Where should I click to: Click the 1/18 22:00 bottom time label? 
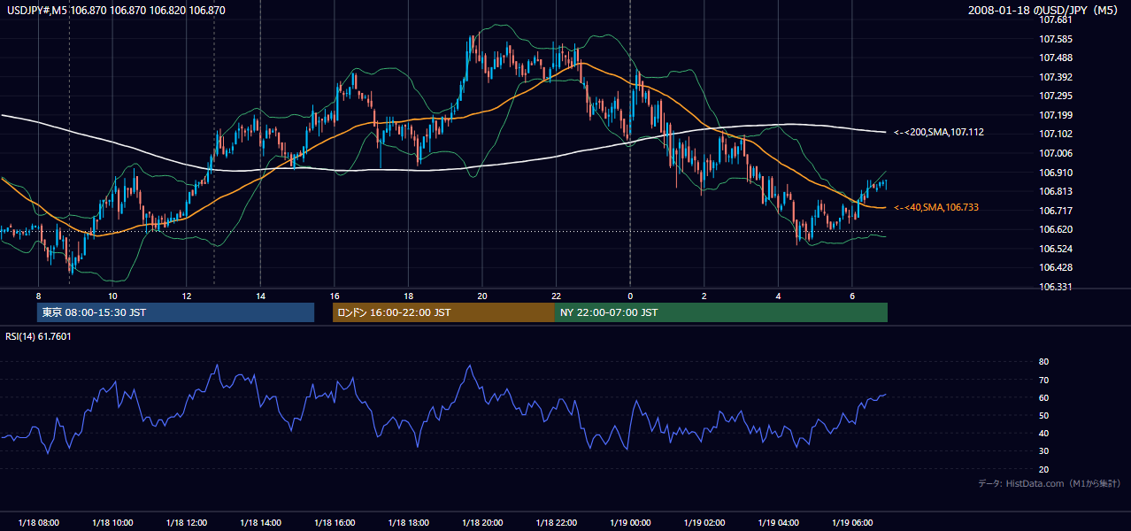(556, 523)
